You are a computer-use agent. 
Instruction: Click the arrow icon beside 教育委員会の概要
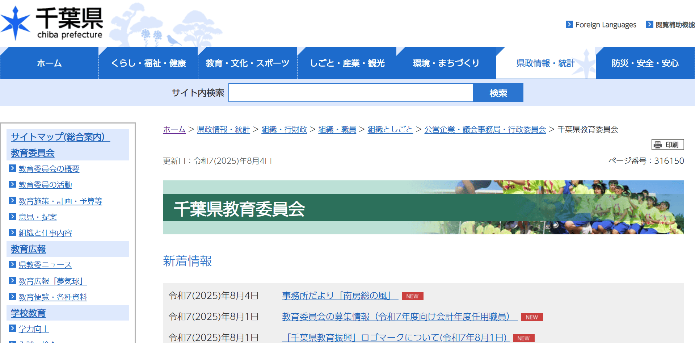(x=12, y=168)
